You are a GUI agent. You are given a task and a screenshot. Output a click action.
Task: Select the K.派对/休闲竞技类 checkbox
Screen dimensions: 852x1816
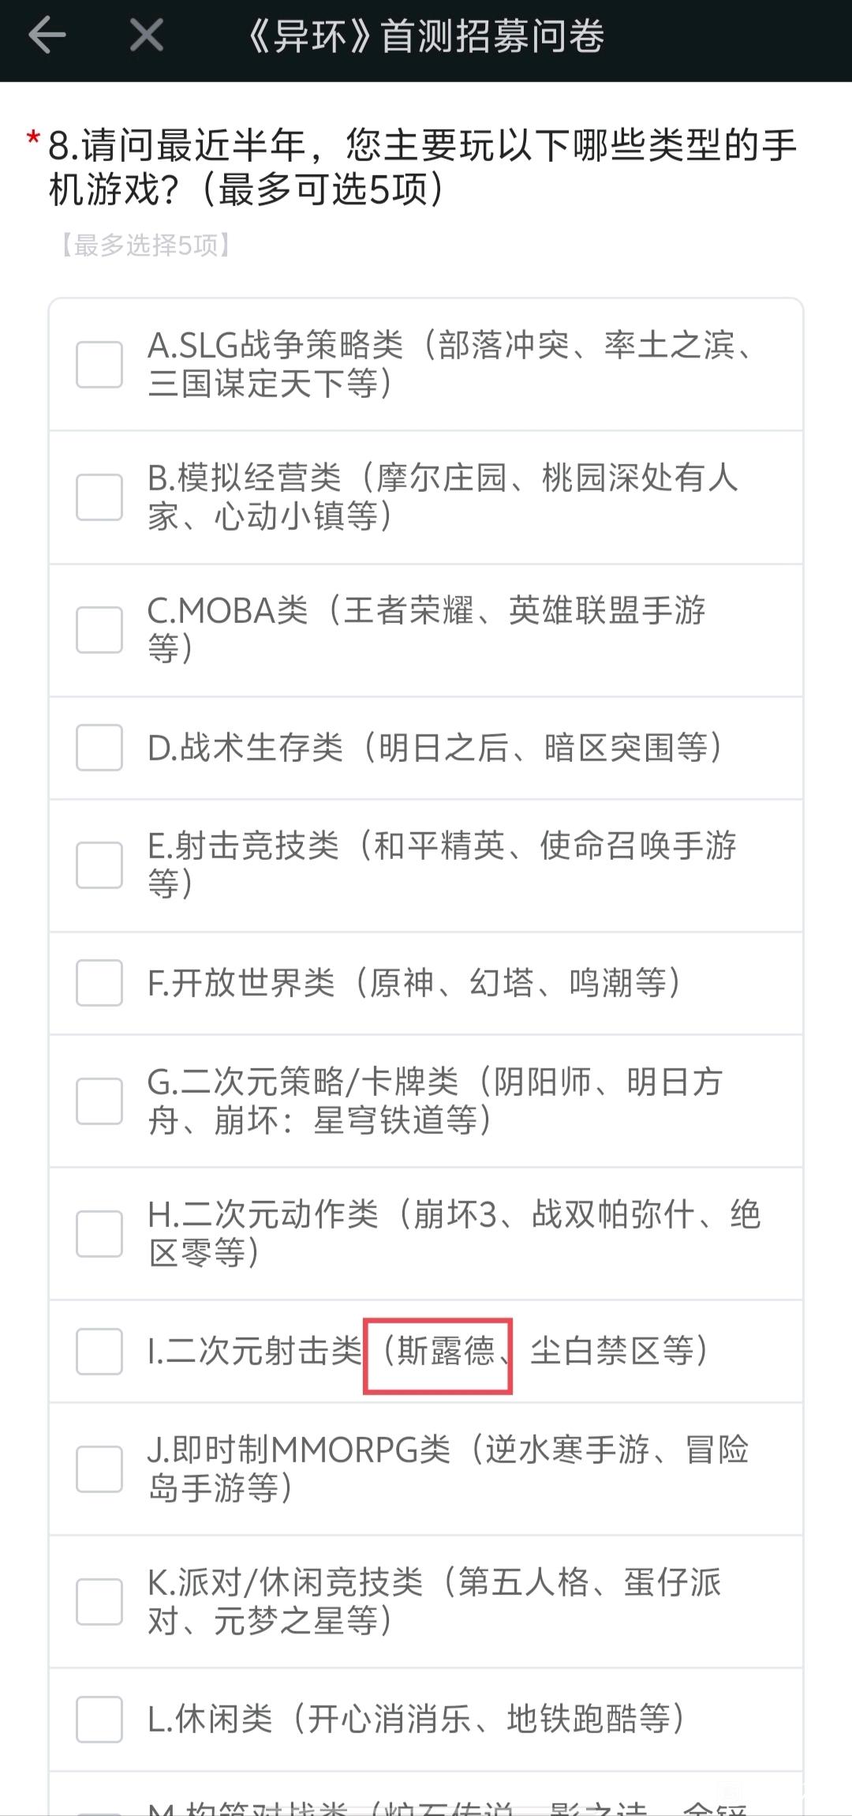(x=99, y=1602)
